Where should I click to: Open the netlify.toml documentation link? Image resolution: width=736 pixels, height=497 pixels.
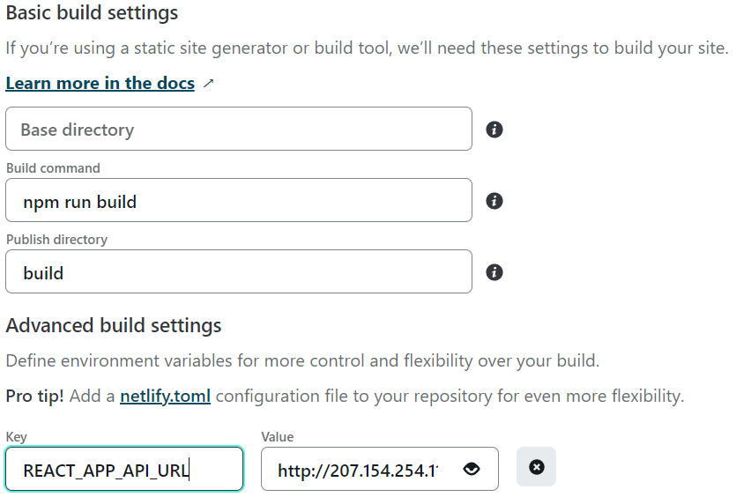tap(165, 396)
